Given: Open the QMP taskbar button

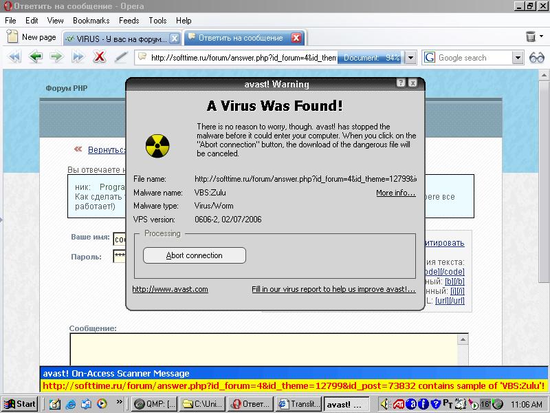Looking at the screenshot, I should pos(155,404).
